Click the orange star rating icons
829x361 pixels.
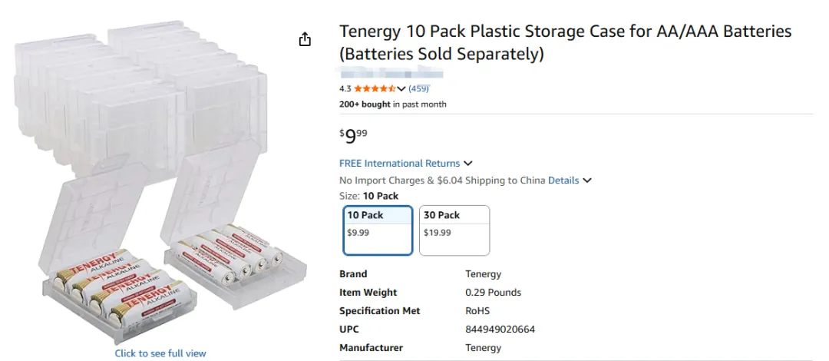[375, 88]
